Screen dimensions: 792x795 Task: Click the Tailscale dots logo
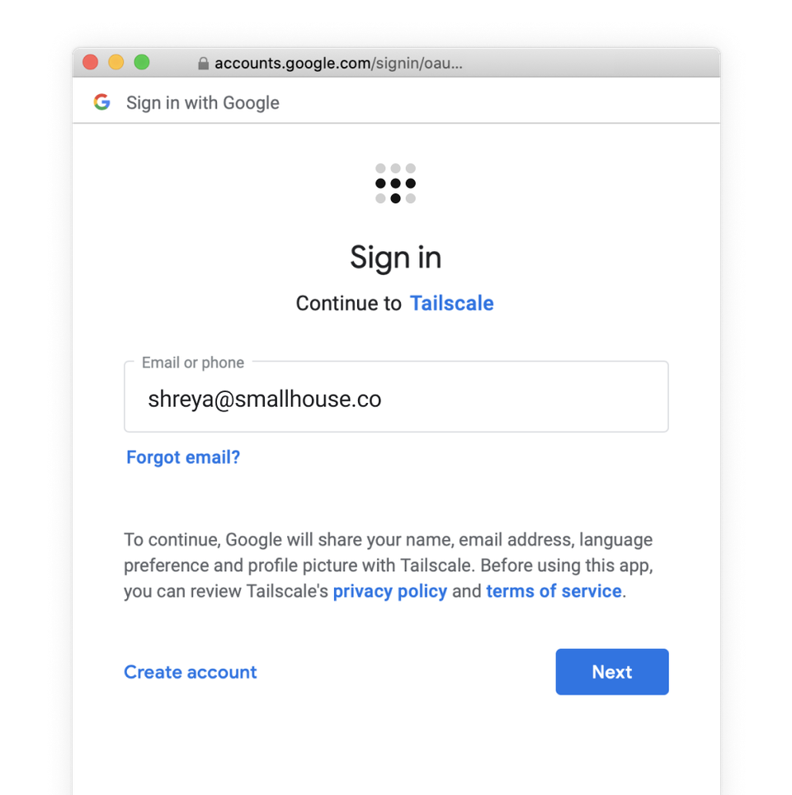click(x=395, y=183)
